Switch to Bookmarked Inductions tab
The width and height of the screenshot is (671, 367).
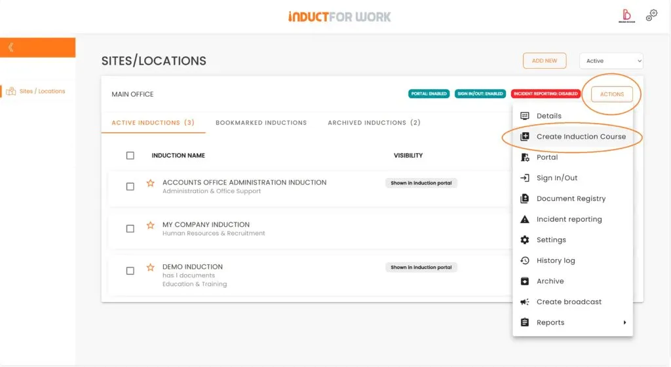point(261,122)
